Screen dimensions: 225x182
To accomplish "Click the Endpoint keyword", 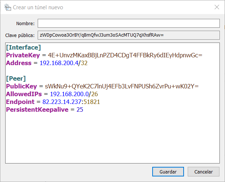I will (x=20, y=102).
